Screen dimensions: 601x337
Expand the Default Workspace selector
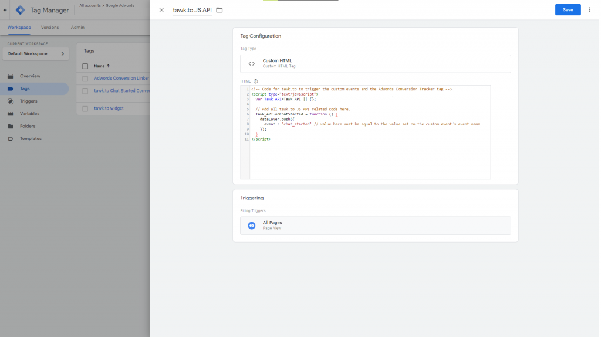pos(36,53)
